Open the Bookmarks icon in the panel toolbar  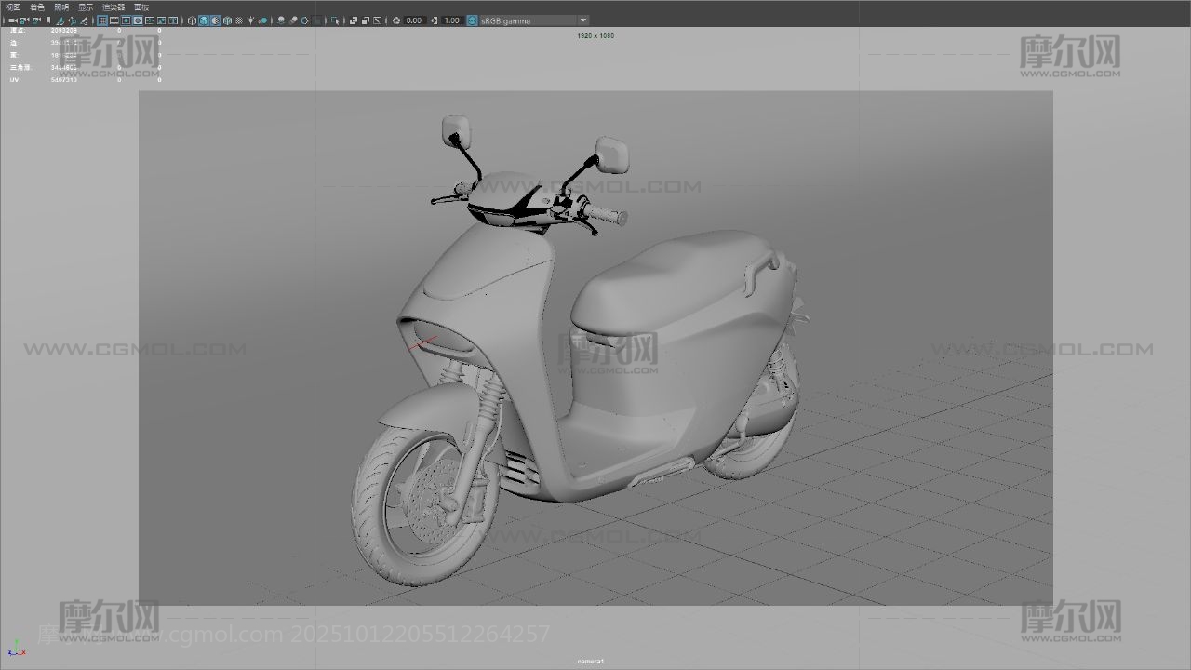(x=48, y=20)
